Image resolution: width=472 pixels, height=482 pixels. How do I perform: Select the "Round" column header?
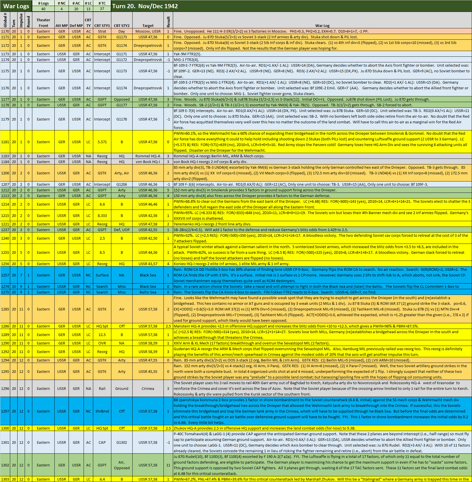point(28,20)
